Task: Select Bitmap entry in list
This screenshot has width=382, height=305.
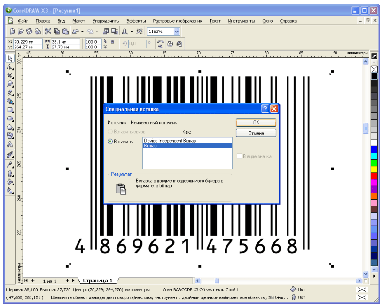Action: (187, 146)
